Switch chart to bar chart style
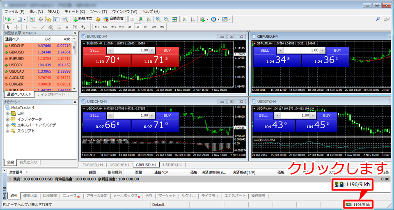Screen dimensions: 394x210 pos(133,19)
